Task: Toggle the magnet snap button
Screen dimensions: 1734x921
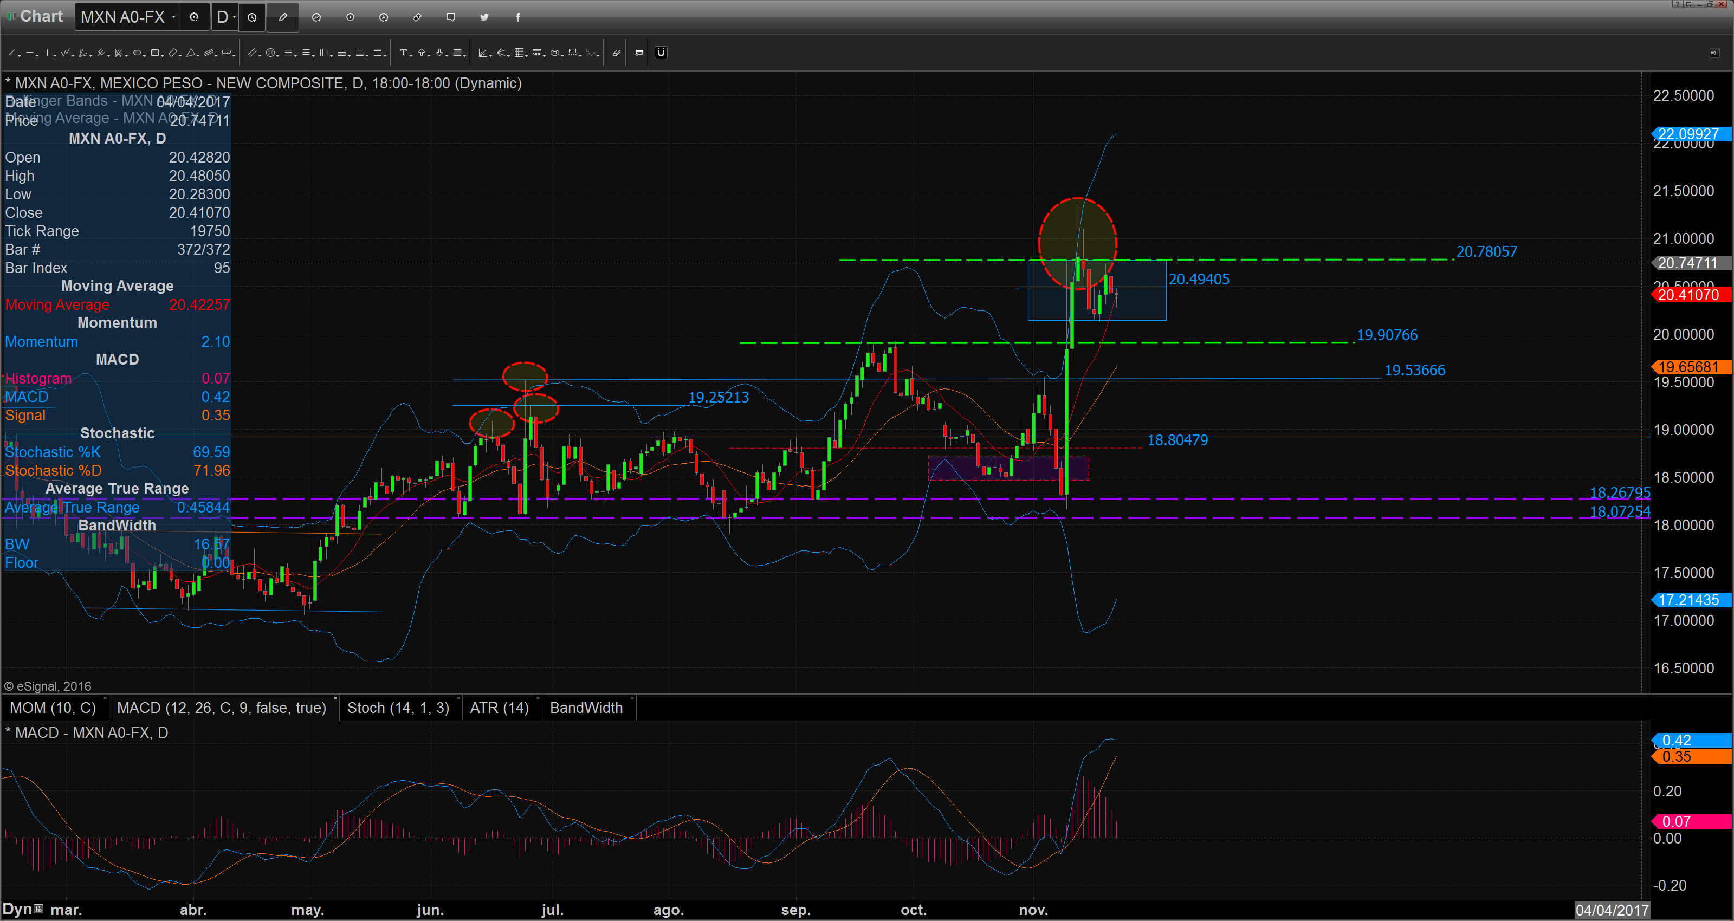Action: point(661,53)
